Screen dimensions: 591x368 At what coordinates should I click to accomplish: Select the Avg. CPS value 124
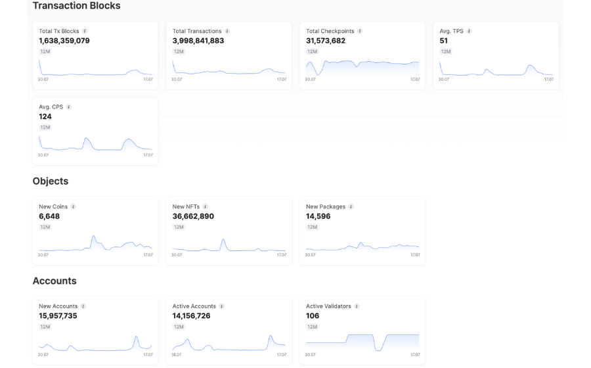pos(45,116)
